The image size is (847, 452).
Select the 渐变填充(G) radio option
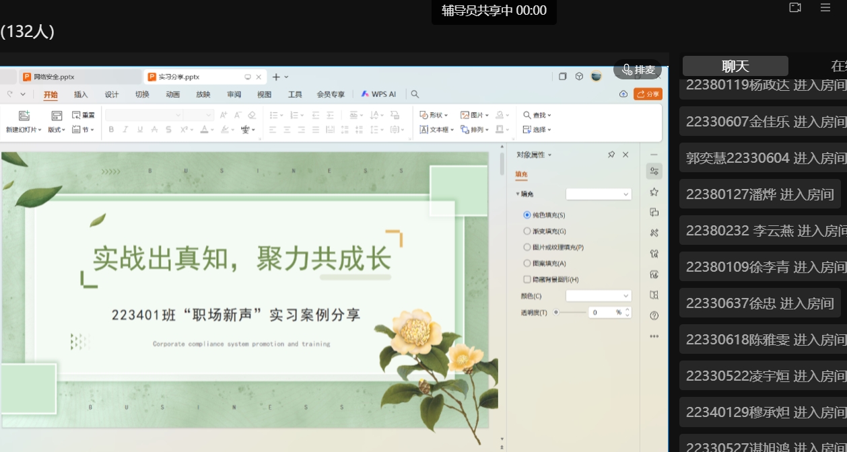pos(527,231)
